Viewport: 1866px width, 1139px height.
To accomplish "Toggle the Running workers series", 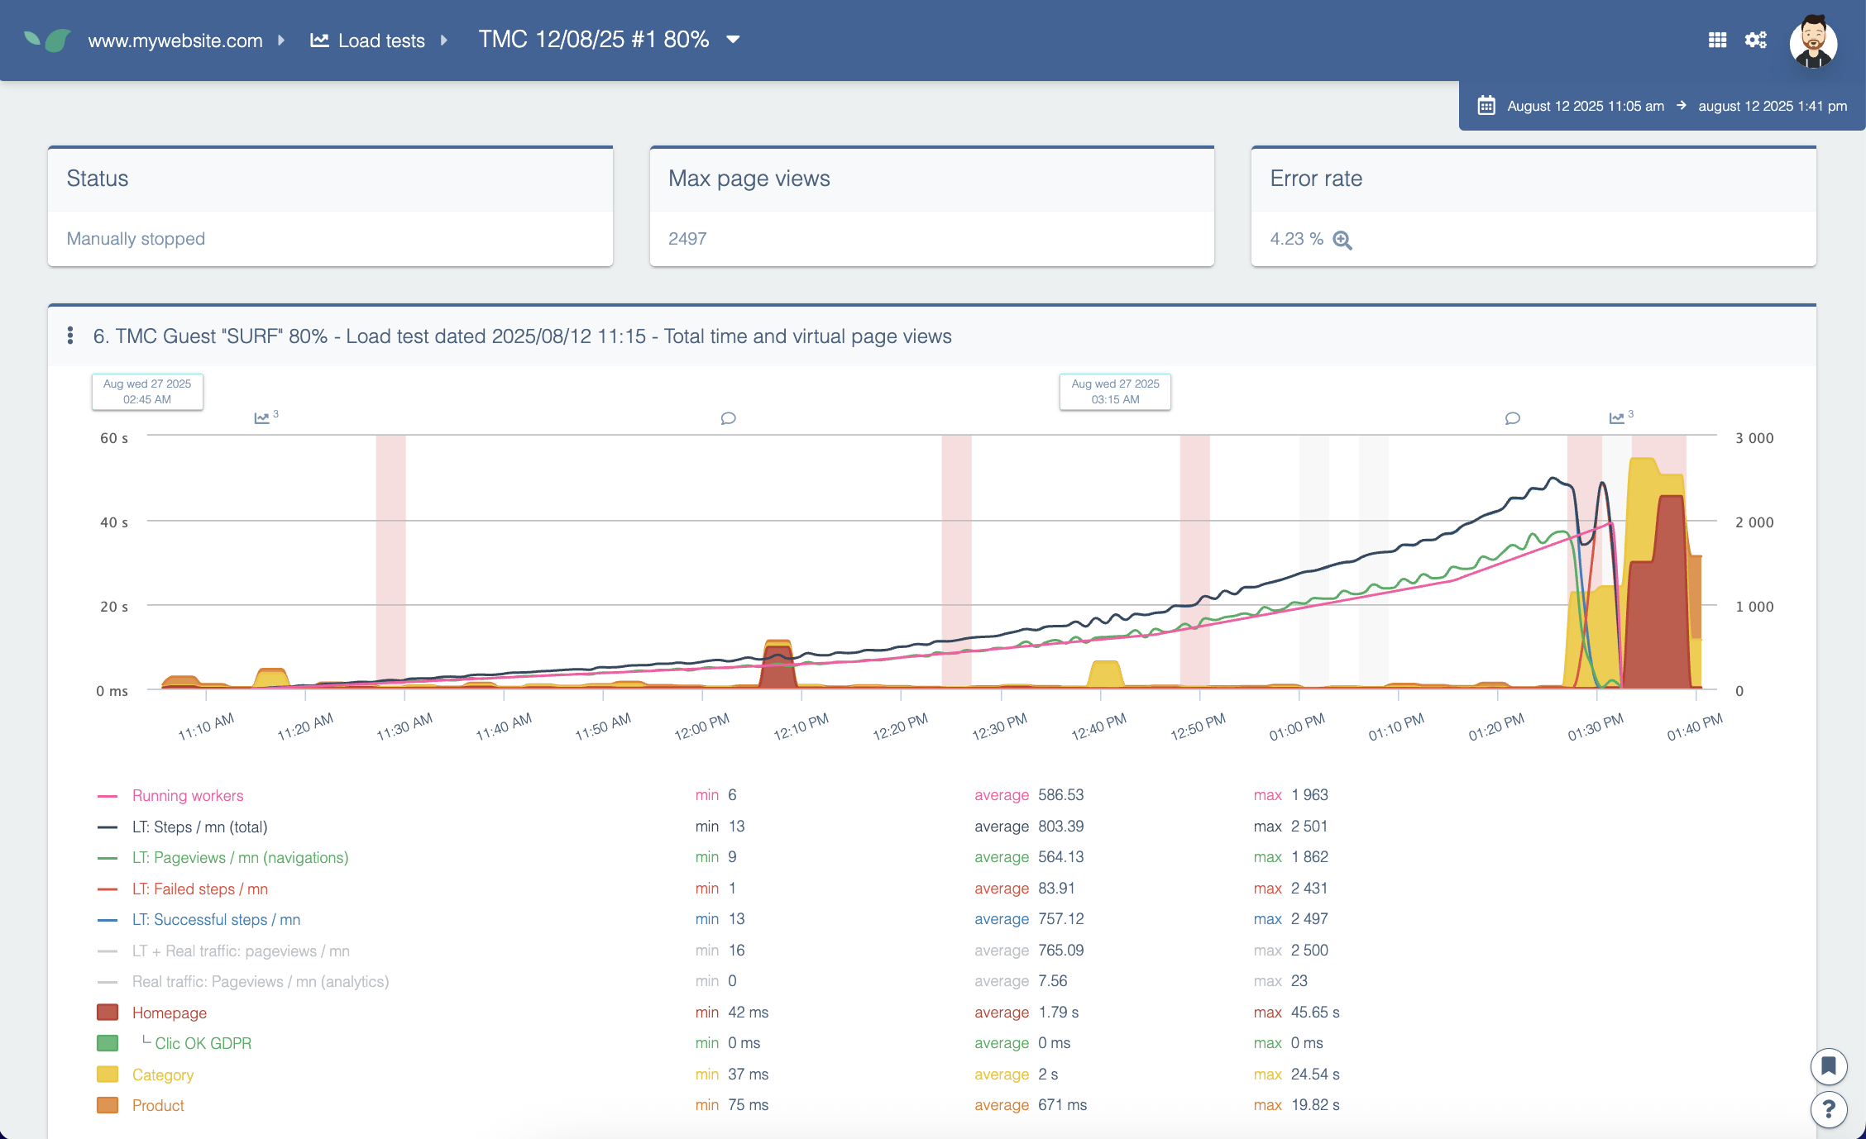I will coord(188,795).
